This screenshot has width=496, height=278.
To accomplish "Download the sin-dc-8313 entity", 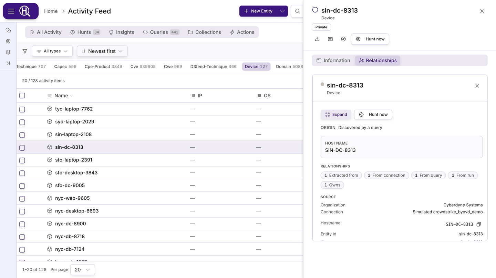I will coord(317,39).
